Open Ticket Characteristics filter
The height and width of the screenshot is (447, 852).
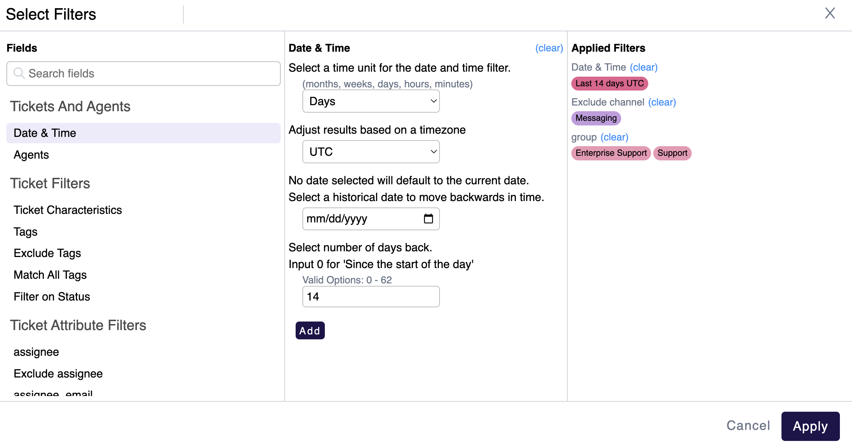pyautogui.click(x=68, y=210)
